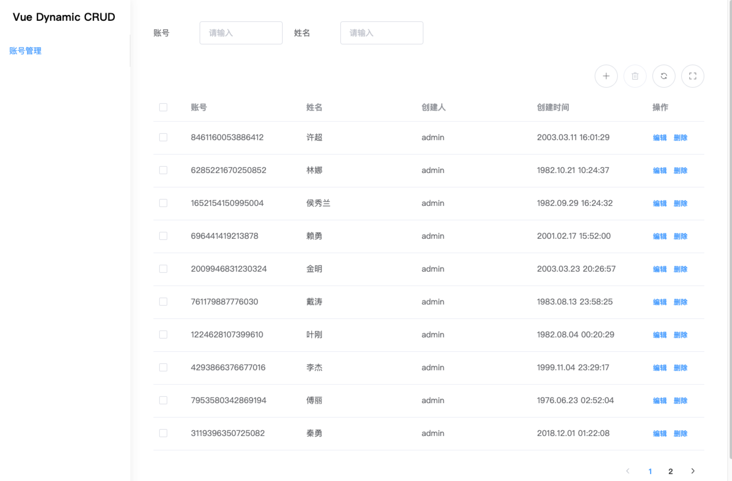This screenshot has width=732, height=481.
Task: Focus the 账号 search input field
Action: [241, 33]
